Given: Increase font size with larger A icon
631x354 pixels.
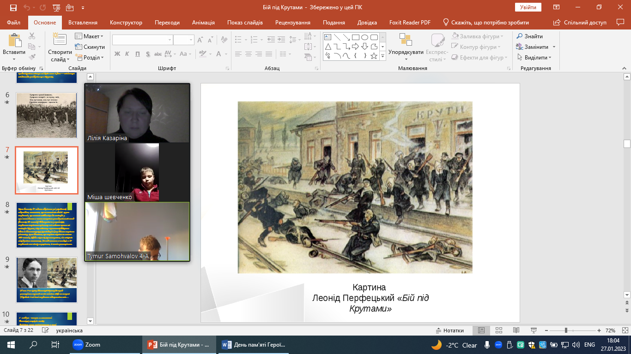Looking at the screenshot, I should [200, 40].
